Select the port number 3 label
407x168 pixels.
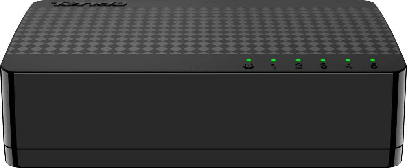tap(324, 66)
